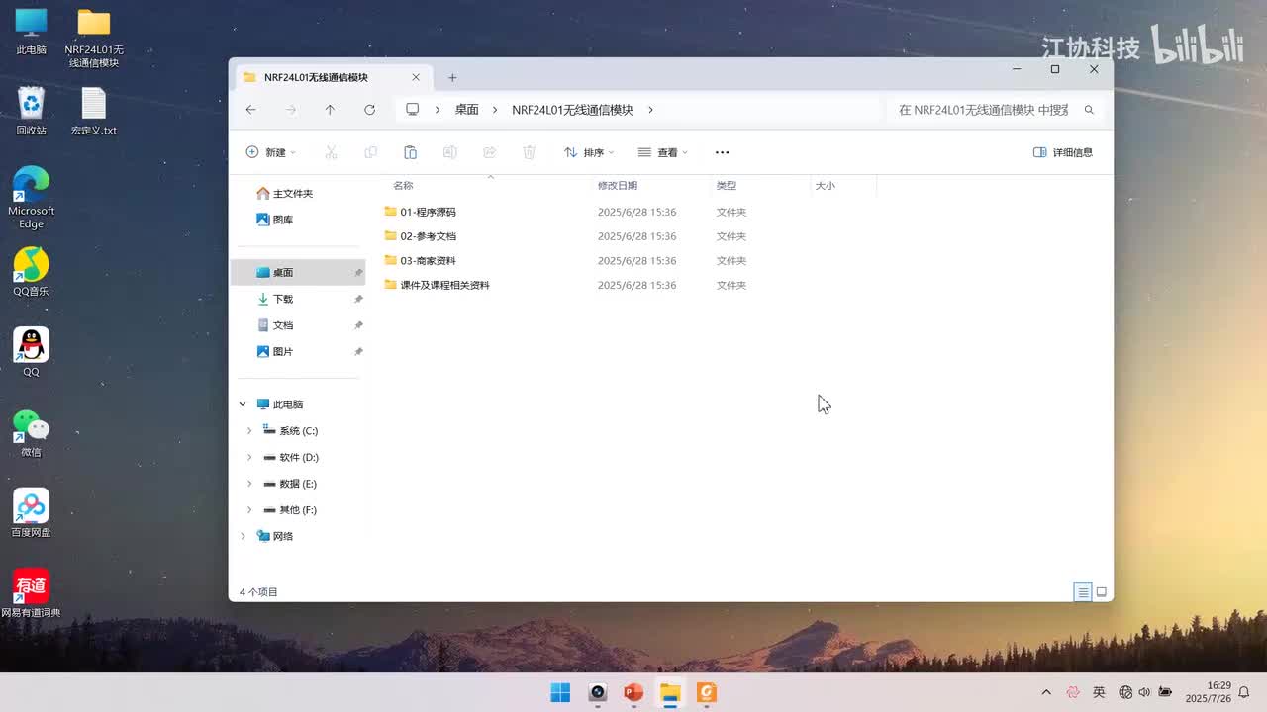Expand the 其他 (F:) drive node
Image resolution: width=1267 pixels, height=712 pixels.
click(249, 510)
